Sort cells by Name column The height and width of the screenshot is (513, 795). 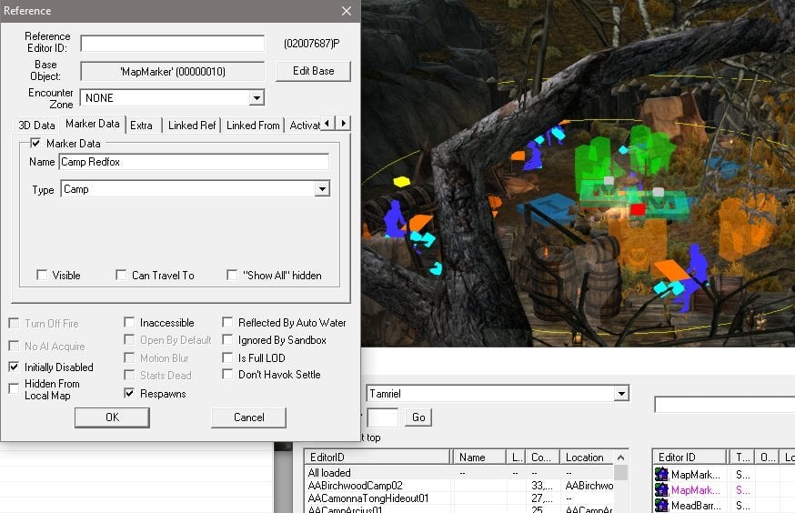pos(479,458)
